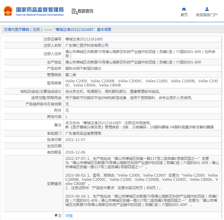The image size is (224, 220).
Task: Click the 2023-09-19 change record entry
Action: (141, 201)
